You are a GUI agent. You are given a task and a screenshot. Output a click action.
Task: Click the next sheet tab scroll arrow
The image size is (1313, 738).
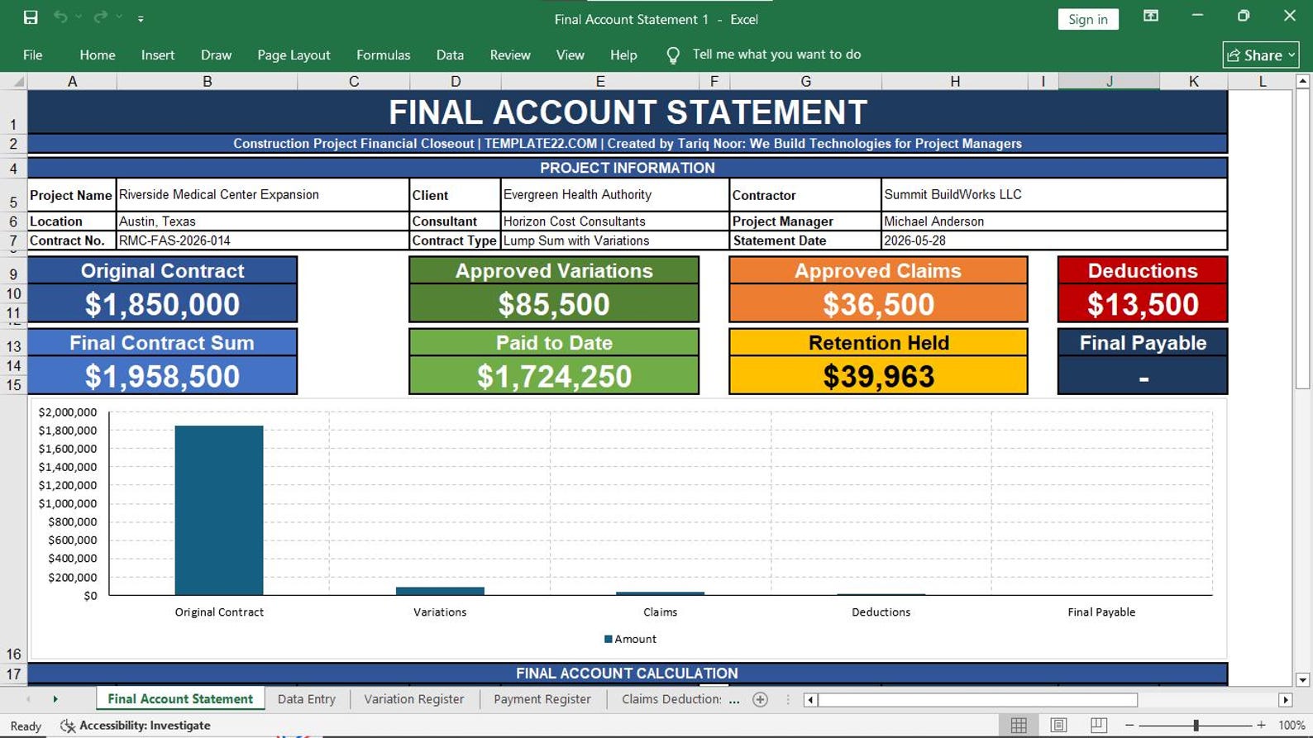[55, 699]
